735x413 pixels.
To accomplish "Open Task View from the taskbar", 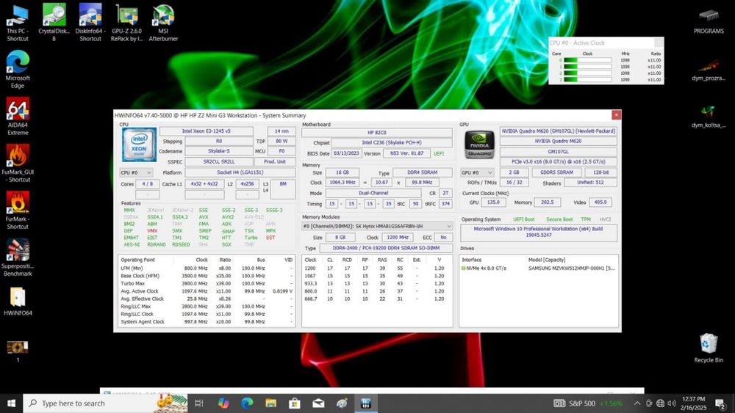I will point(198,403).
